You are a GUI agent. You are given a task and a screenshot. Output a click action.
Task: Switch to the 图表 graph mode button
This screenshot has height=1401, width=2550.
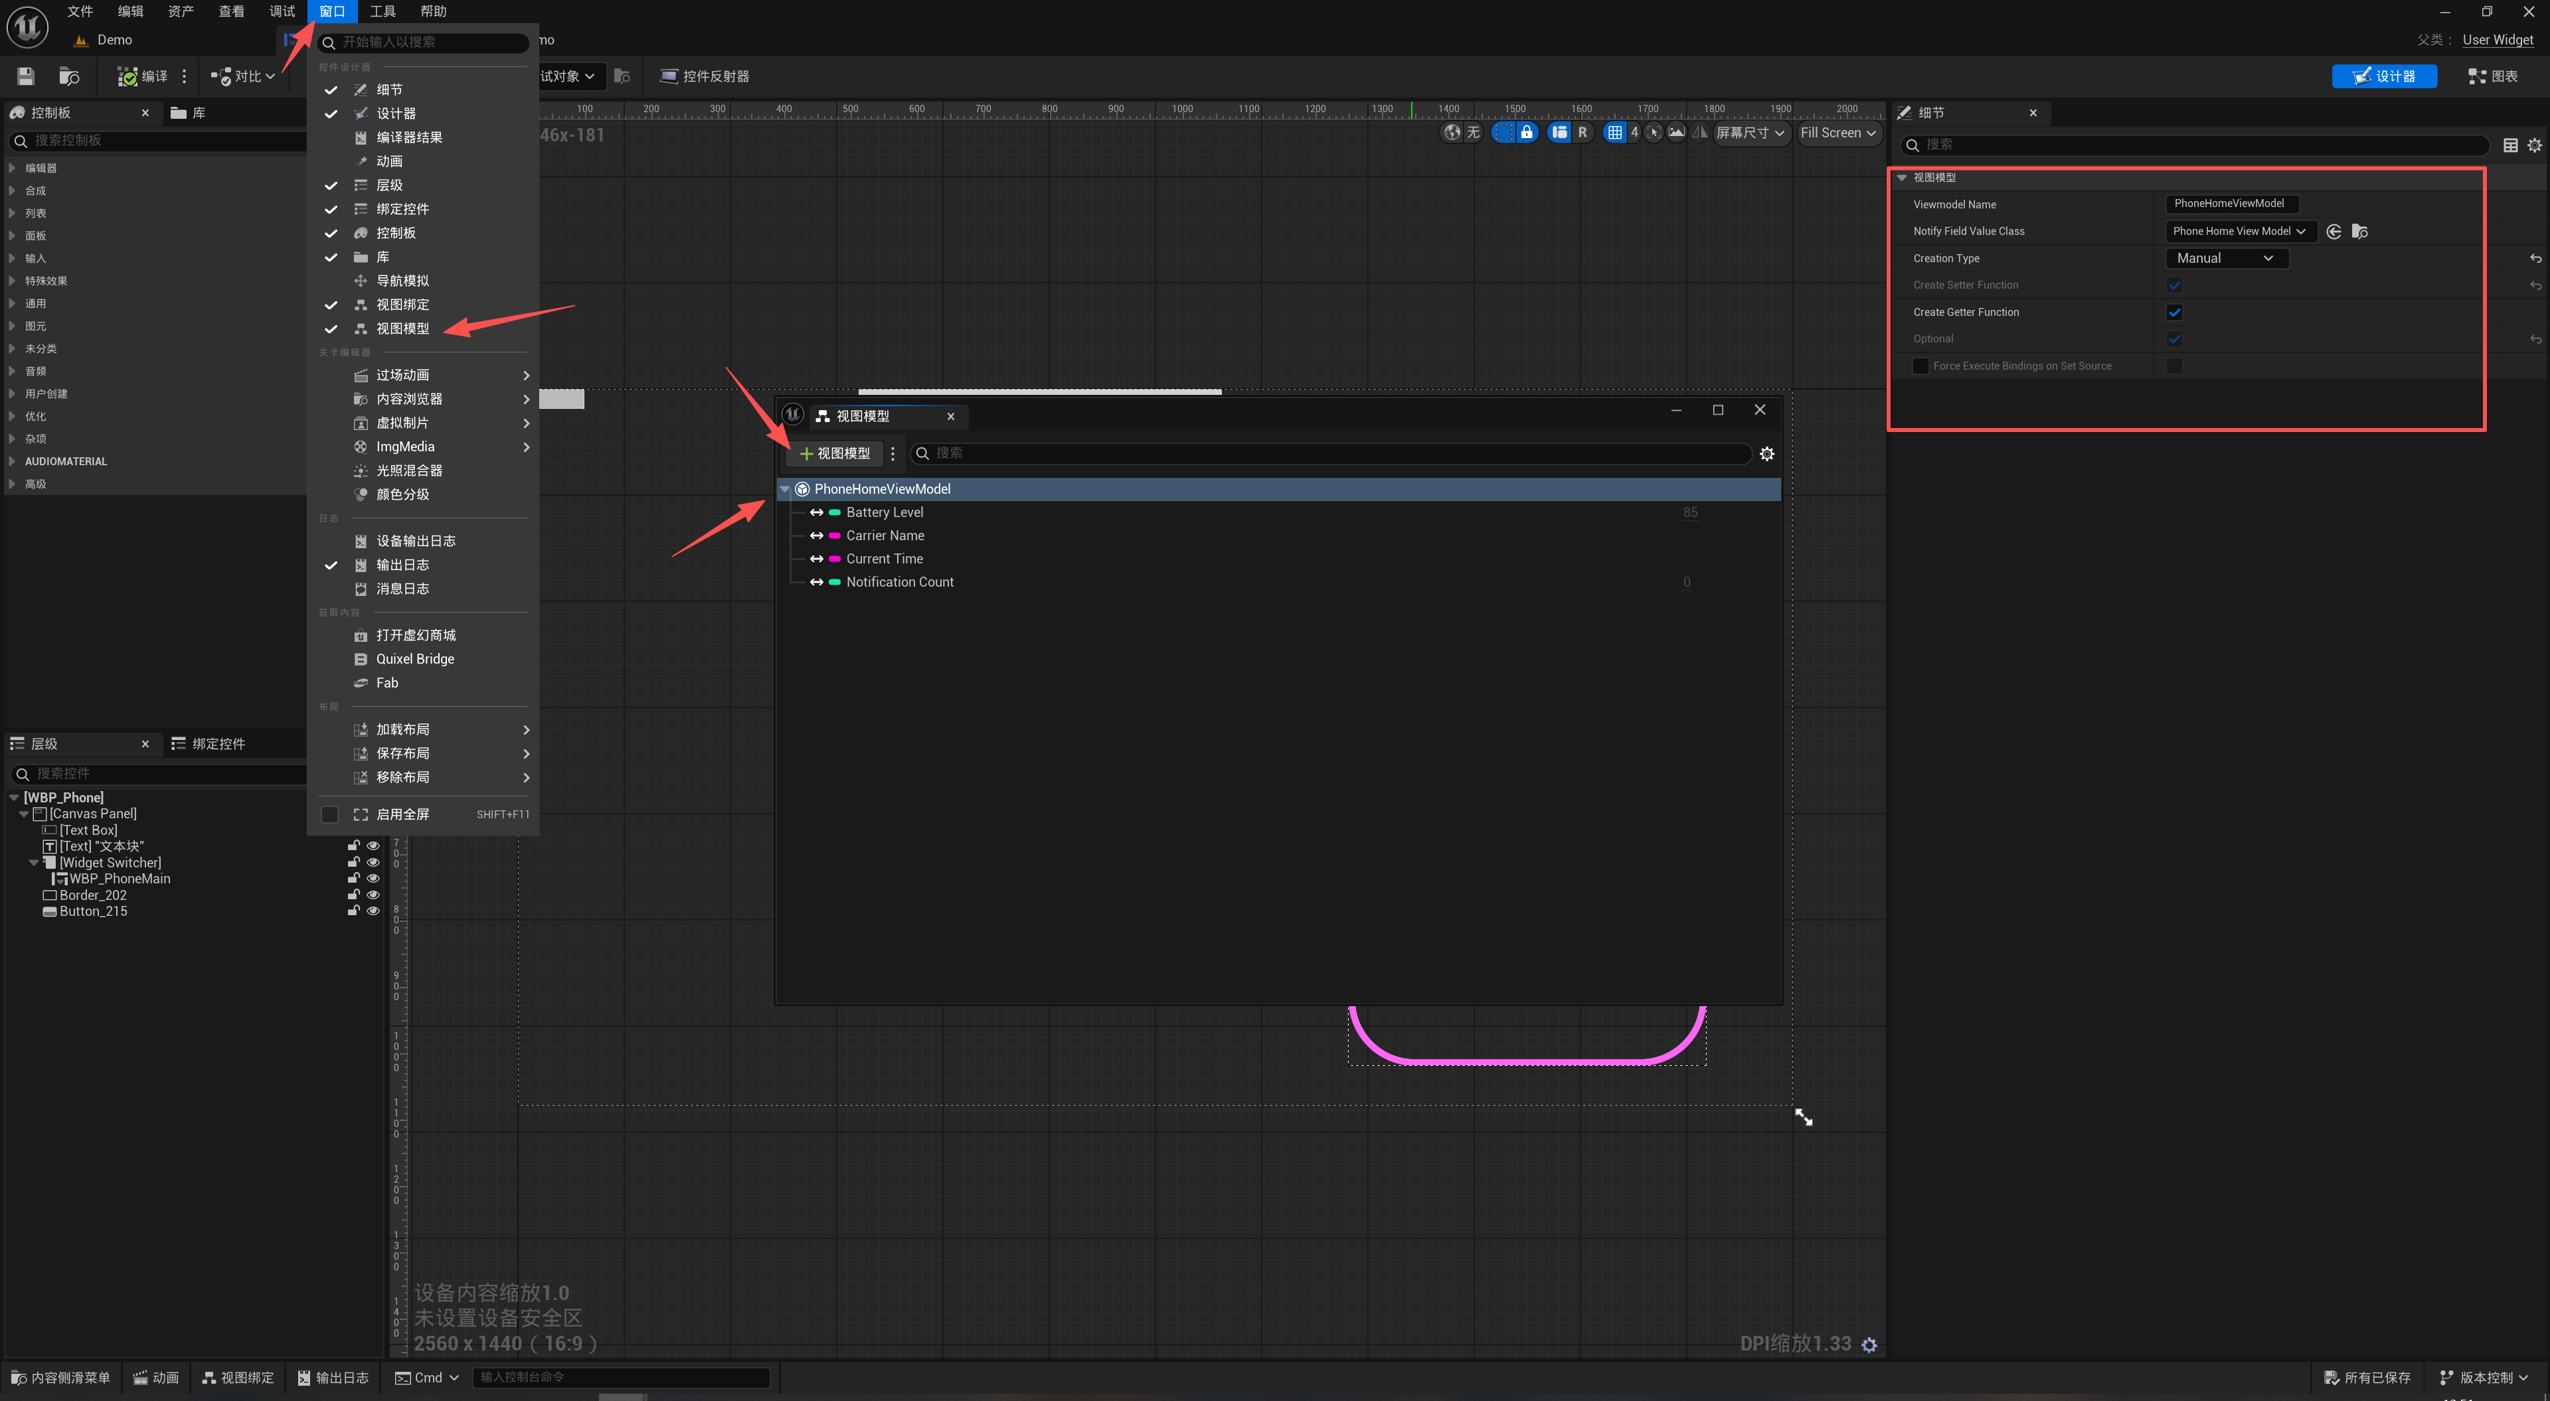pyautogui.click(x=2493, y=76)
